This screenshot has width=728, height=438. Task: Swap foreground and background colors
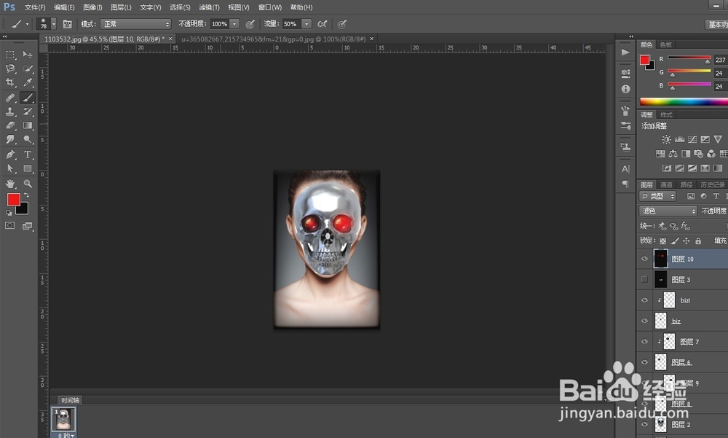click(x=26, y=195)
